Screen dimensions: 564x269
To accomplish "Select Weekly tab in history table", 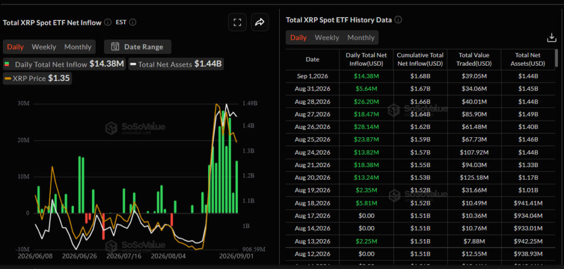I will pyautogui.click(x=327, y=37).
